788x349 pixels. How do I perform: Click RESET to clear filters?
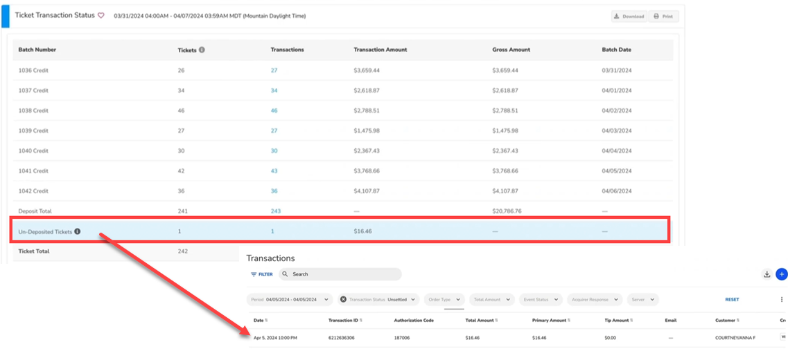click(x=732, y=300)
